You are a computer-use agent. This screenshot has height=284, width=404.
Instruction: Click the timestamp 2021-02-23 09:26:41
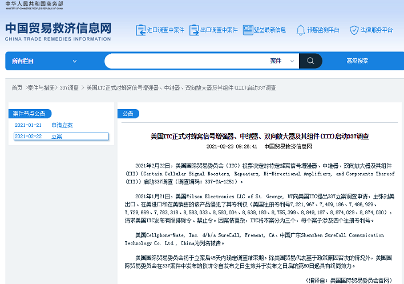click(232, 146)
